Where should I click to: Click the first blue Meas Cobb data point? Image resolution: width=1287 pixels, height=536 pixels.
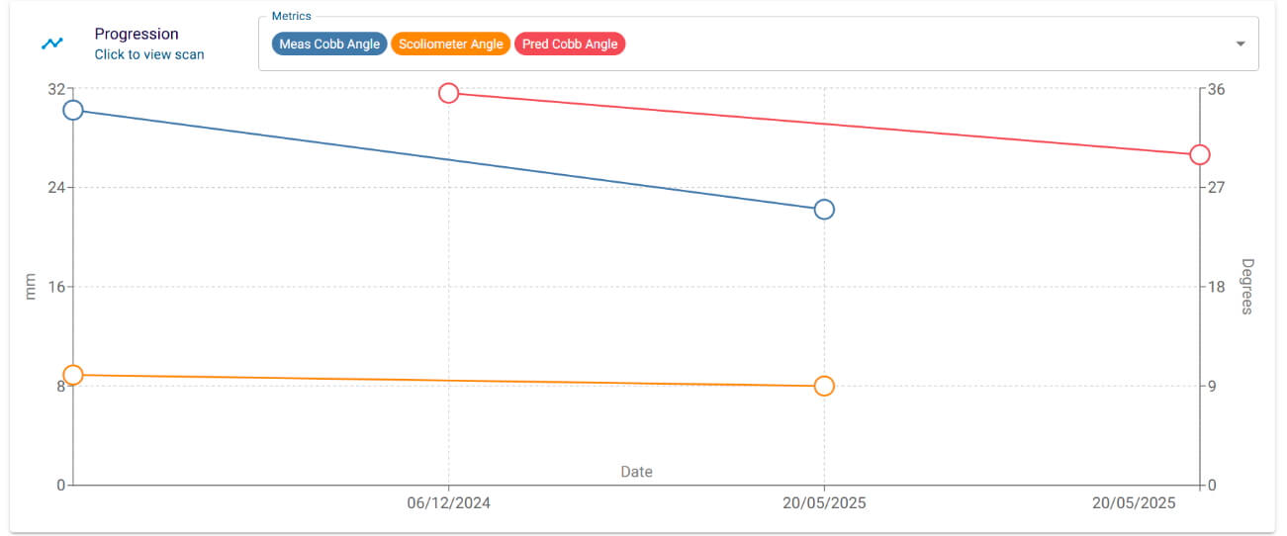tap(72, 110)
